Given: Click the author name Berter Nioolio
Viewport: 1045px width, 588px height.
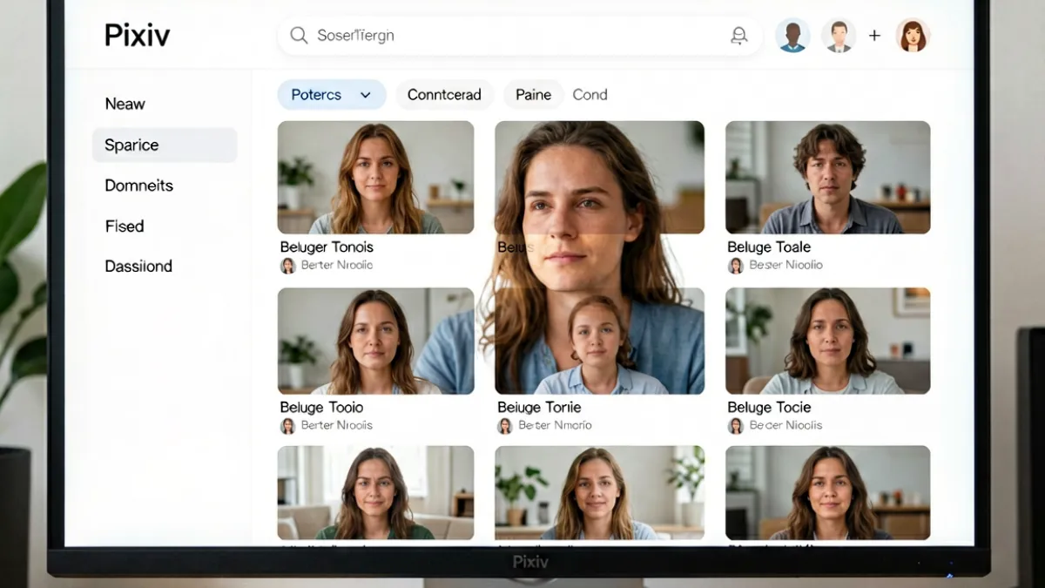Looking at the screenshot, I should (337, 266).
